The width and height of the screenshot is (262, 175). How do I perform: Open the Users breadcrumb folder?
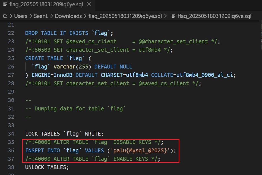click(x=20, y=16)
